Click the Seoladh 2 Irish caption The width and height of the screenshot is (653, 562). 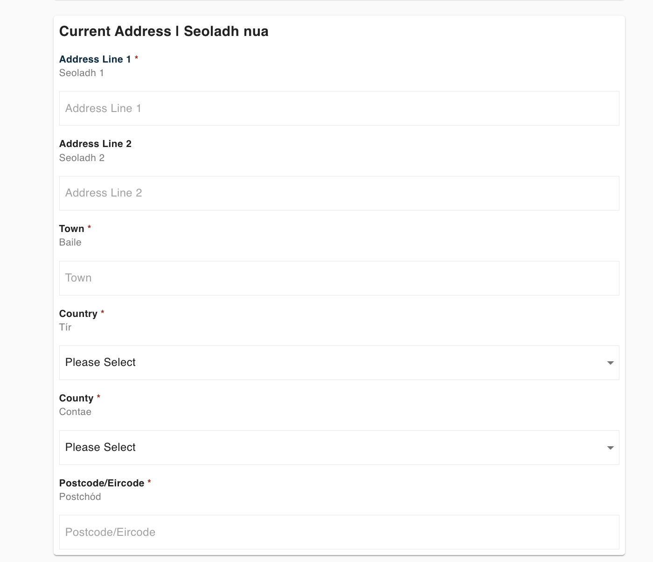tap(82, 158)
